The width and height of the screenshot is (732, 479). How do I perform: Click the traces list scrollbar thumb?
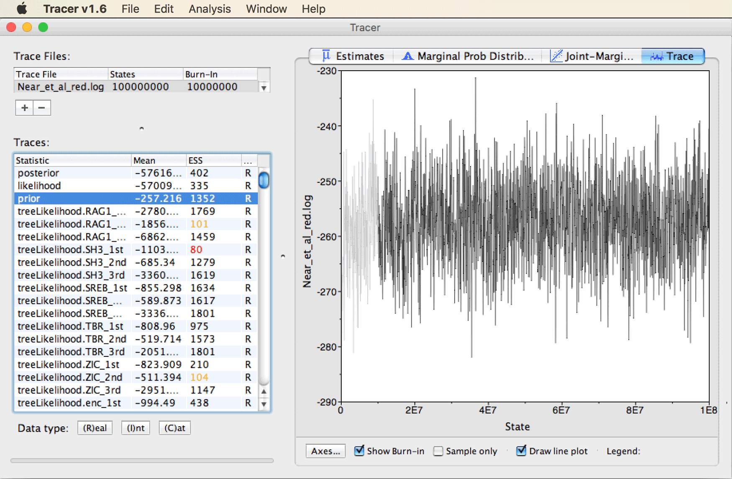(264, 180)
